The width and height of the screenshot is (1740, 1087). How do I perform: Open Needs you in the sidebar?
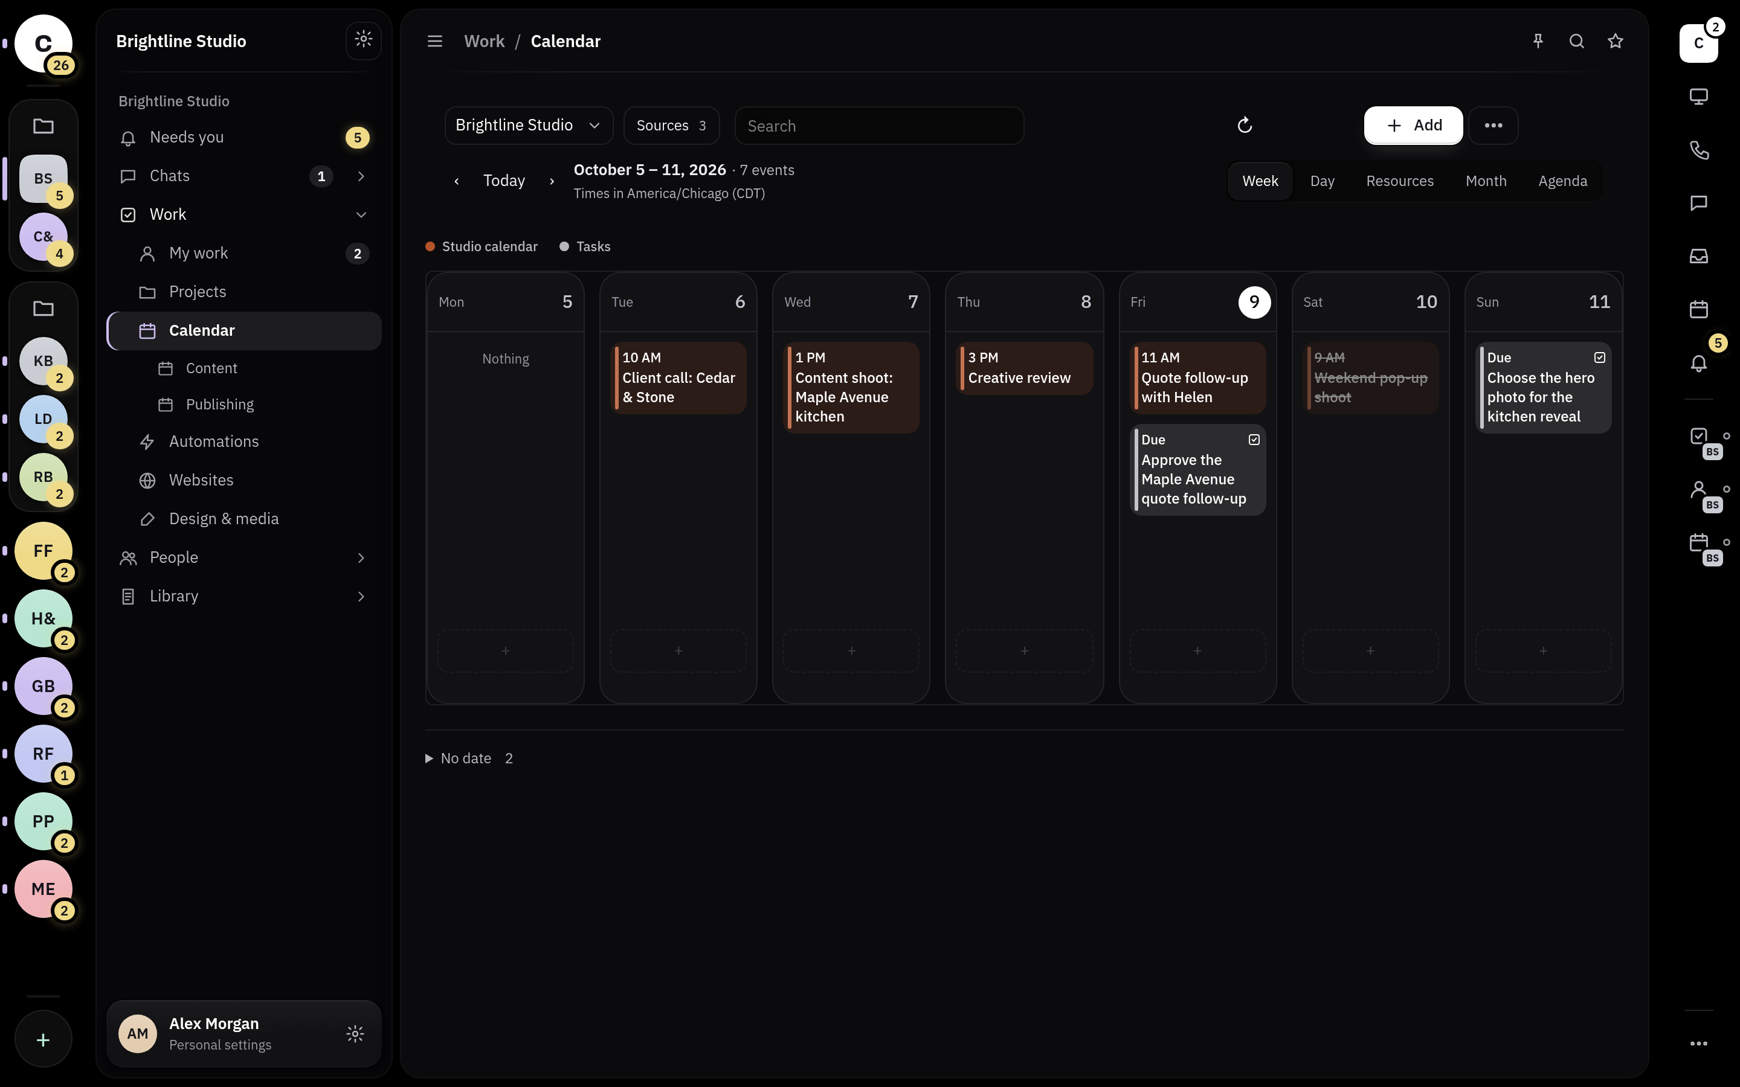point(243,137)
